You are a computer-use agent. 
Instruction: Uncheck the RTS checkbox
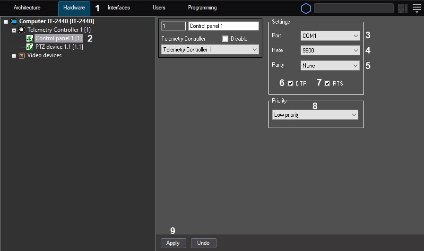coord(327,84)
